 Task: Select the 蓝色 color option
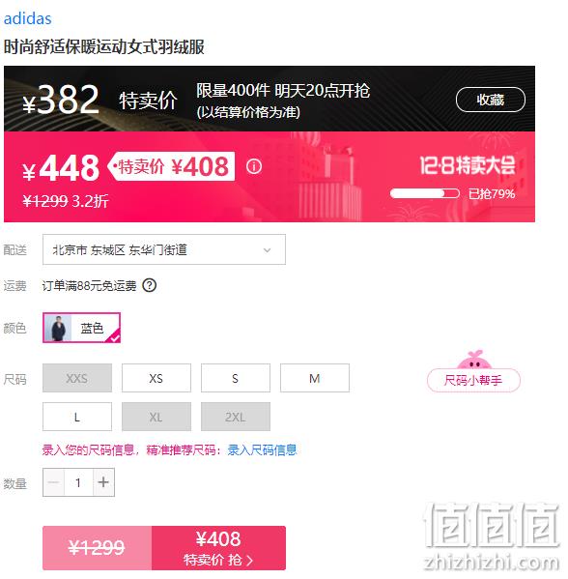(x=81, y=328)
